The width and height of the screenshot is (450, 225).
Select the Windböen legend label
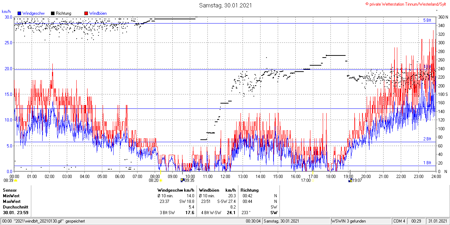coord(98,13)
